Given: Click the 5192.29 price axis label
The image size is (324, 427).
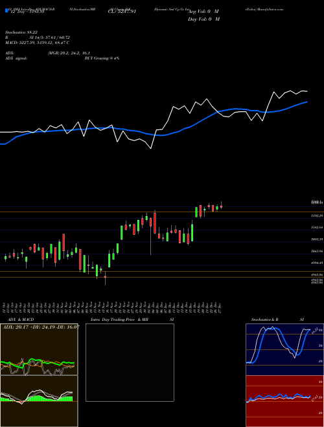Looking at the screenshot, I should [317, 215].
